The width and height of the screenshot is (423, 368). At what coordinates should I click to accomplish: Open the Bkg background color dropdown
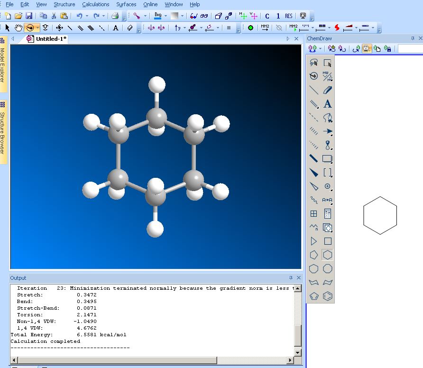point(165,16)
